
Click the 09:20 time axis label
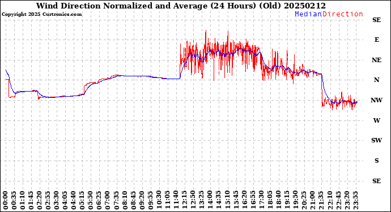[x=142, y=201]
